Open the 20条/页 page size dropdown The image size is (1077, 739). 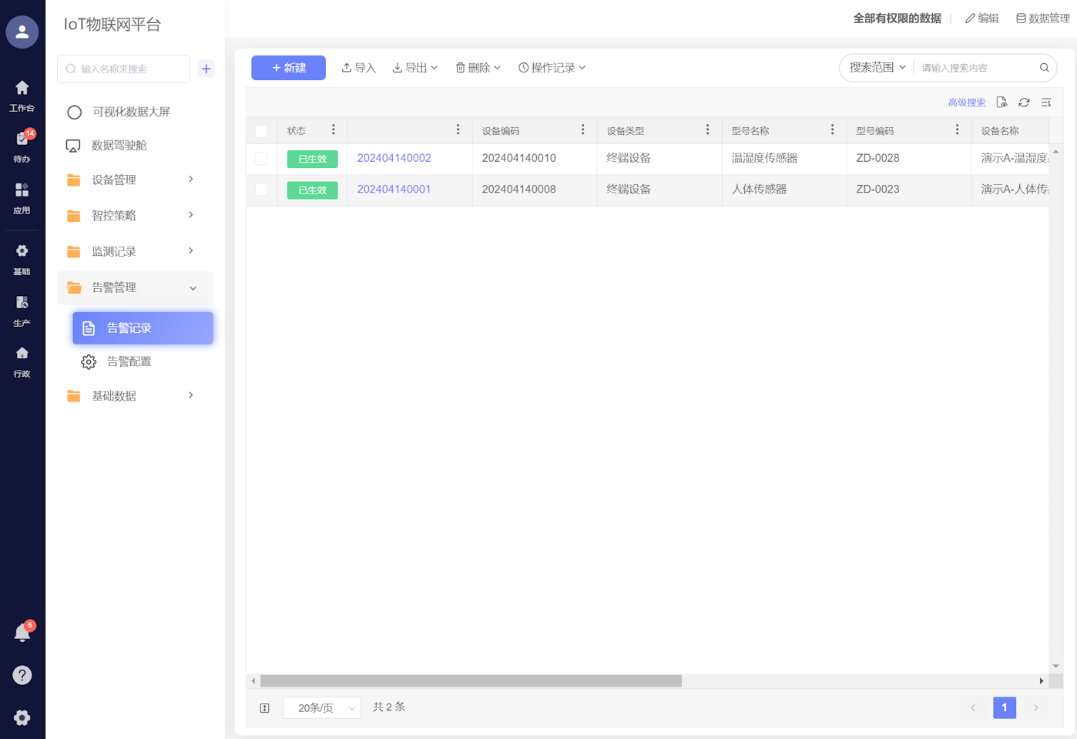[x=322, y=707]
